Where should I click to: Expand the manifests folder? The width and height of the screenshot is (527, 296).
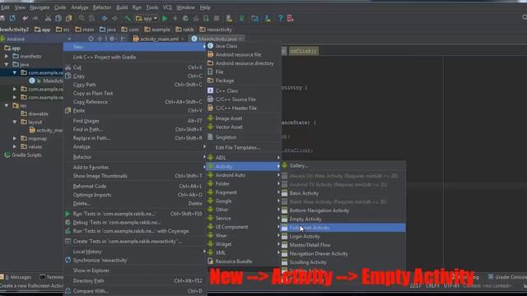coord(7,57)
